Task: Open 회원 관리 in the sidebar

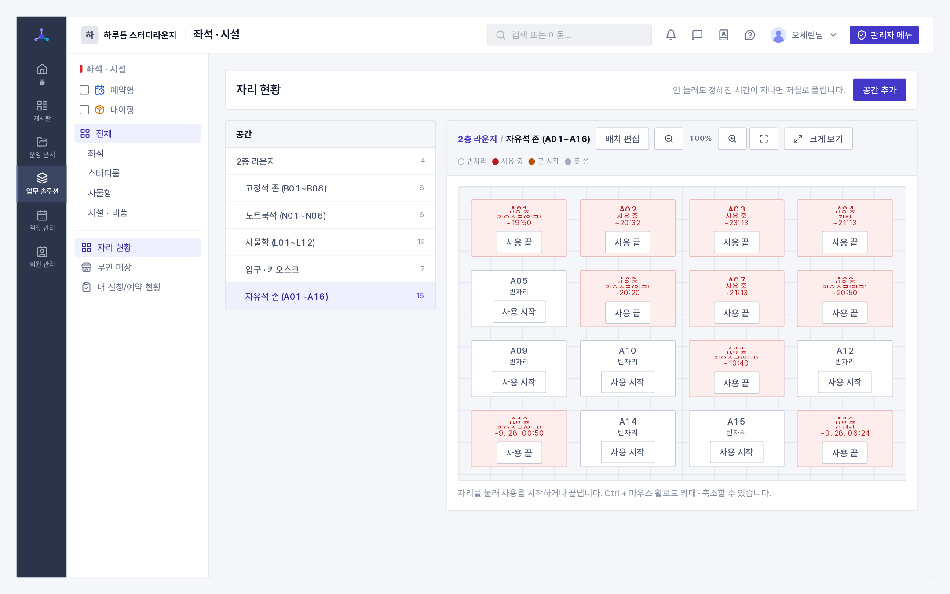Action: pos(42,257)
